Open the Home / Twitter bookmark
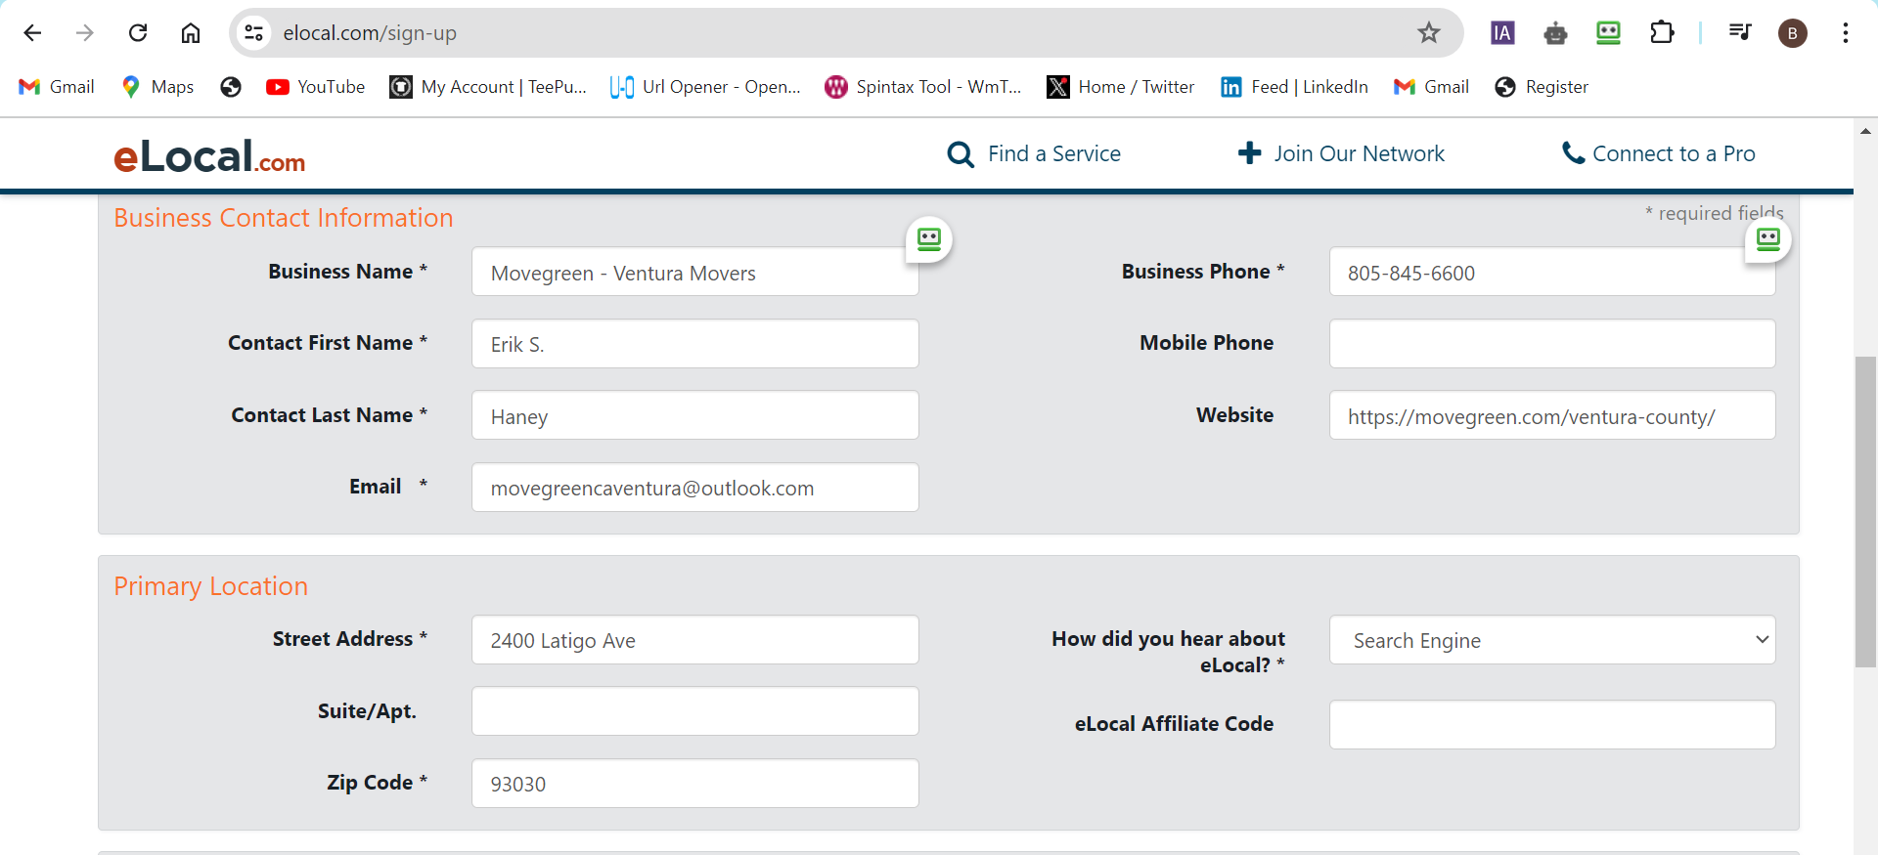Image resolution: width=1878 pixels, height=855 pixels. tap(1121, 87)
